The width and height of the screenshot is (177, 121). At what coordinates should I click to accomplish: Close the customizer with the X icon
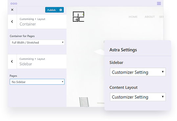click(x=12, y=10)
